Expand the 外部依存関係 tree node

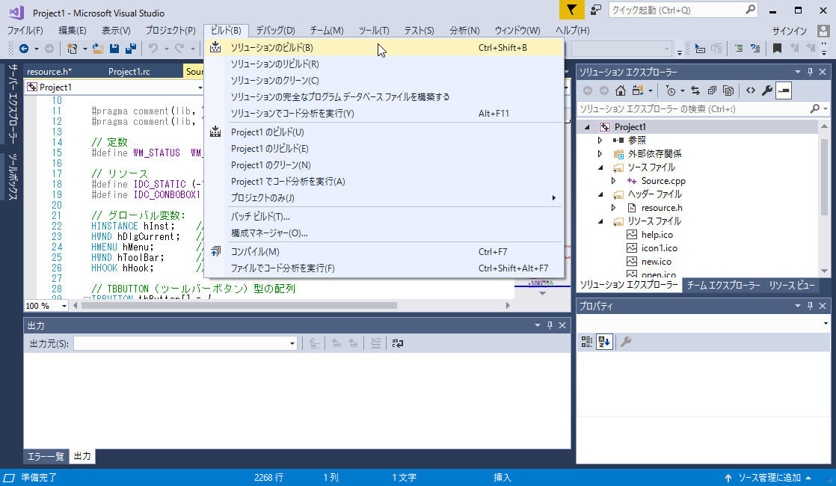[x=600, y=153]
